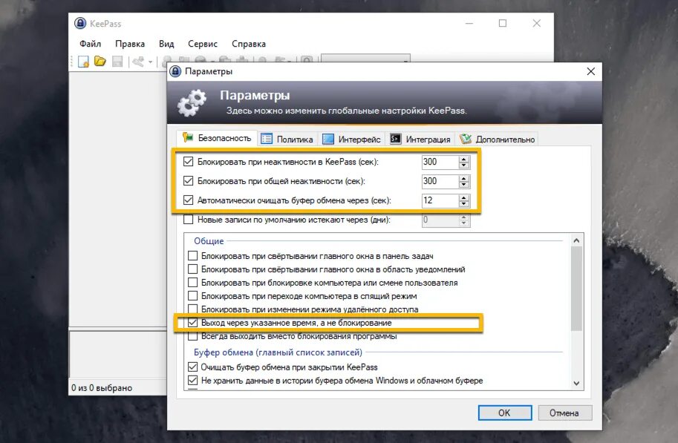This screenshot has width=678, height=443.
Task: Close the KeePass main window
Action: pos(536,23)
